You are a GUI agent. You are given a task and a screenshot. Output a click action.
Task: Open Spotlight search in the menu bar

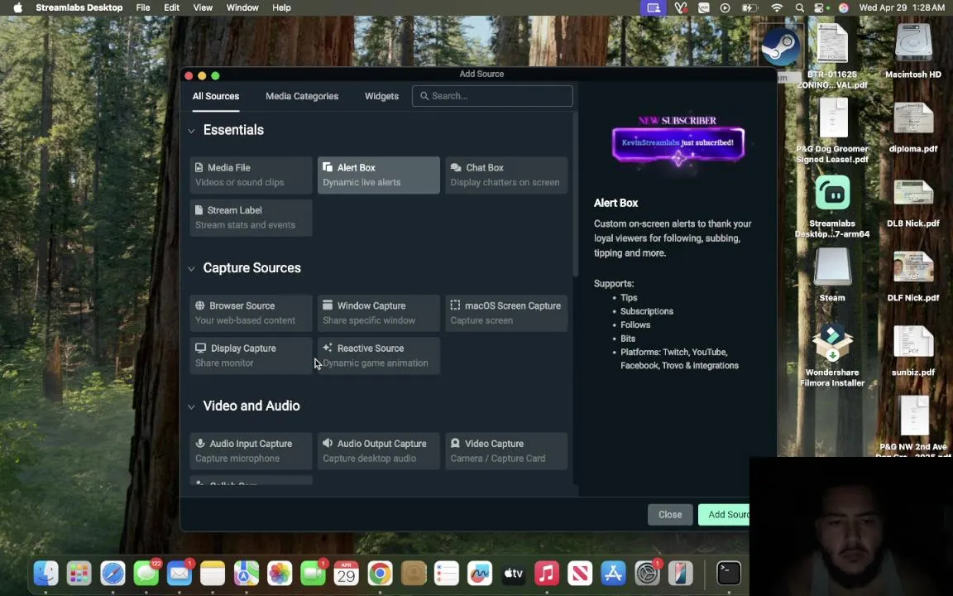click(800, 8)
